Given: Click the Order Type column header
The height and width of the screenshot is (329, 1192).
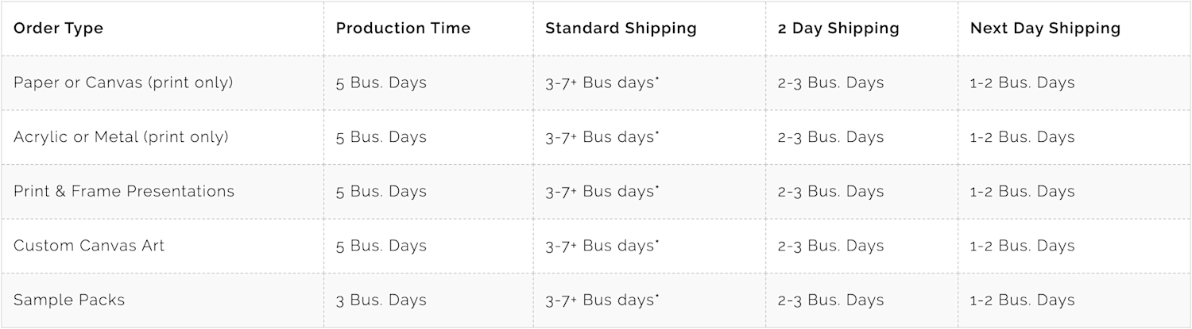Looking at the screenshot, I should pos(58,29).
